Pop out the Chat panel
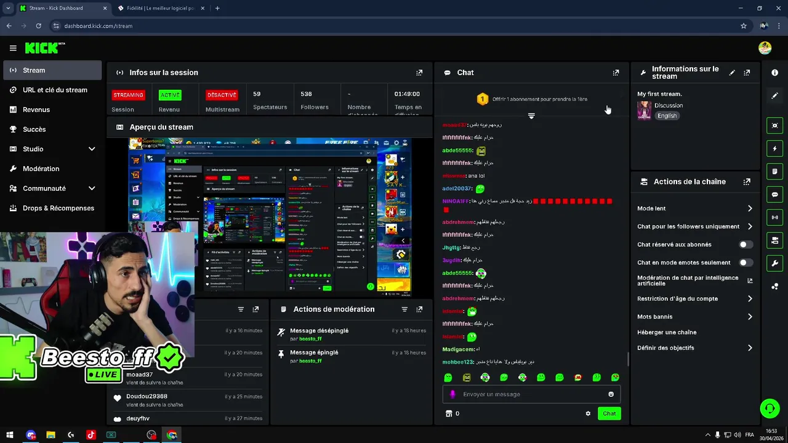 point(616,73)
